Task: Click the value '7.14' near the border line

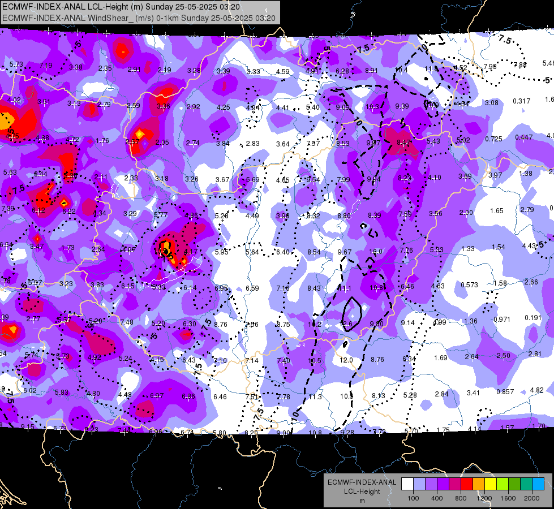Action: [252, 361]
